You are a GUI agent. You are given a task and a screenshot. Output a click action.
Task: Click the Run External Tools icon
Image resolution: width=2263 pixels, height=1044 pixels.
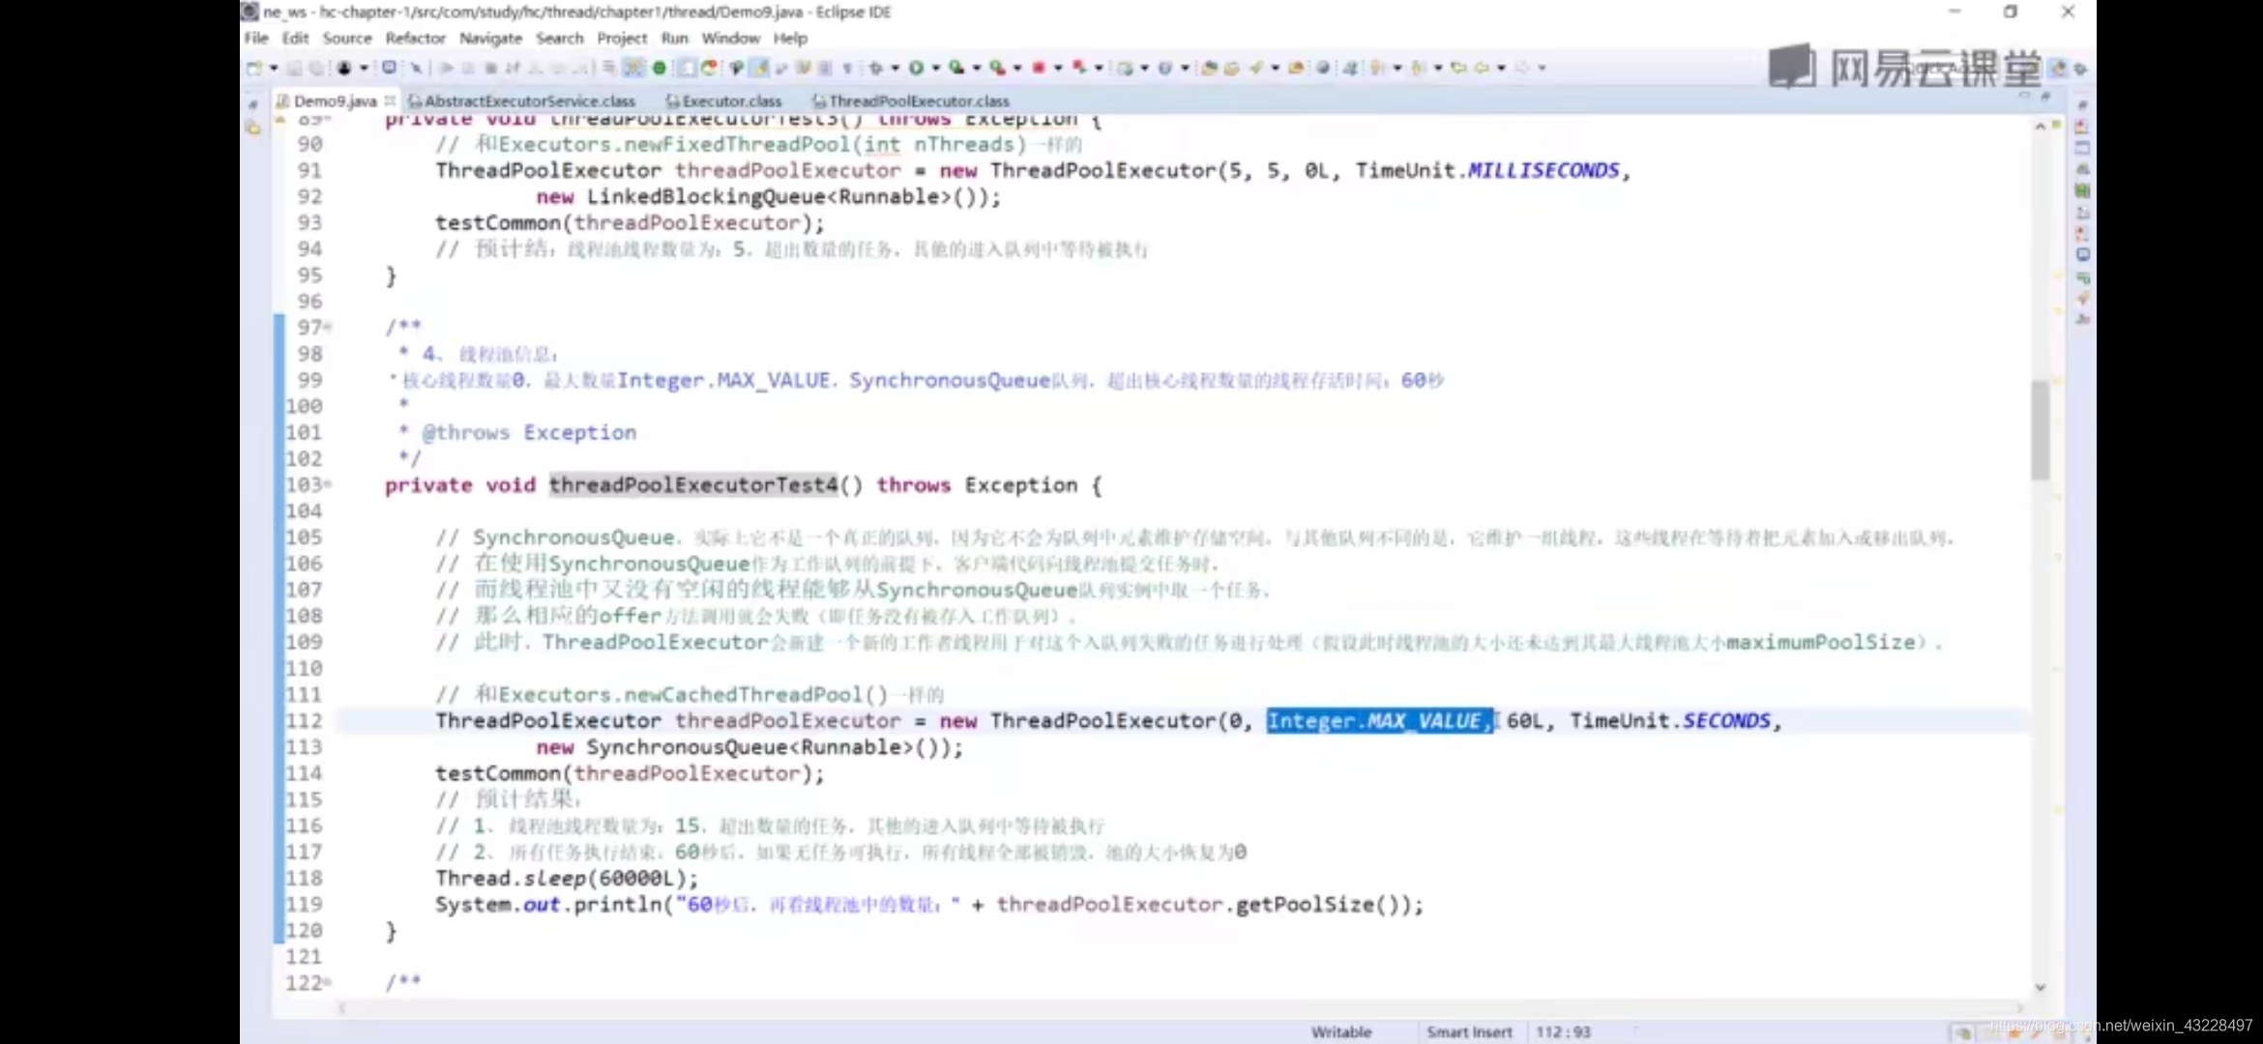(x=997, y=68)
